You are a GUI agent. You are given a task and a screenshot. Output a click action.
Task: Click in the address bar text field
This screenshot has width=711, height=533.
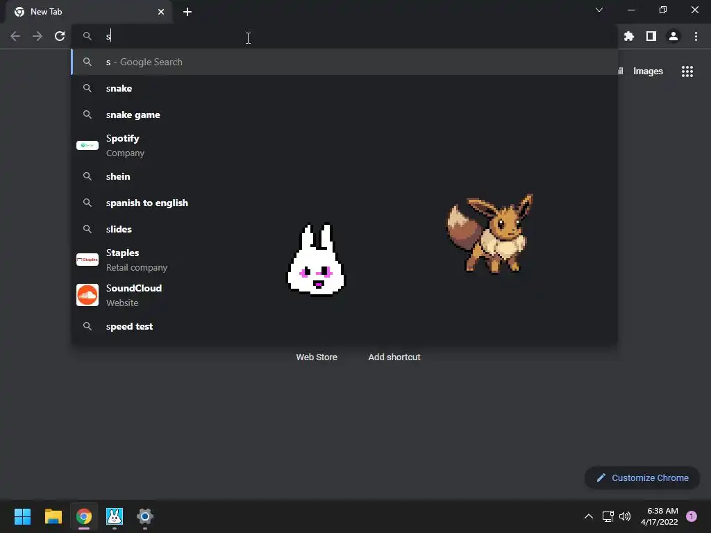coord(344,36)
